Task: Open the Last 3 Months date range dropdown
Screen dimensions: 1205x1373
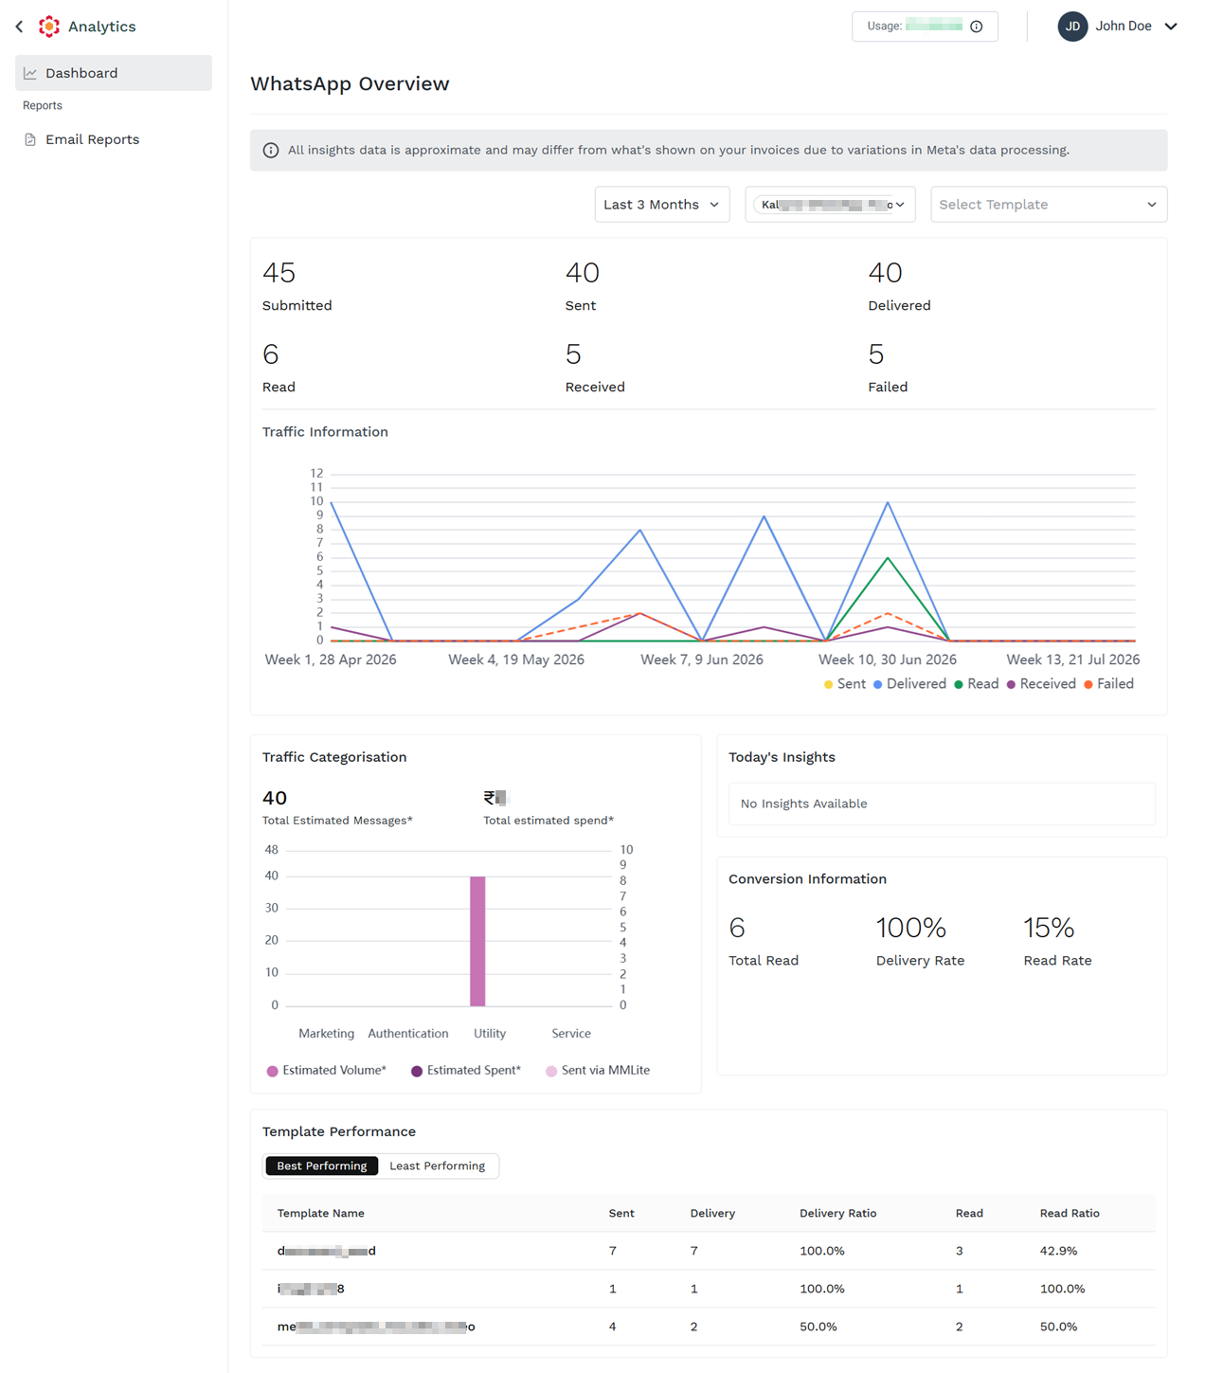Action: [x=662, y=205]
